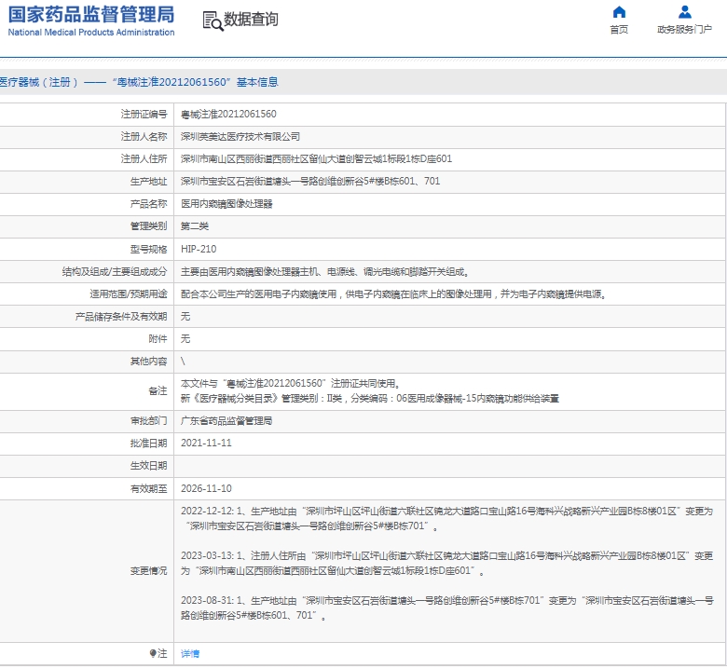
Task: Click the 生效日期 field label
Action: 148,466
